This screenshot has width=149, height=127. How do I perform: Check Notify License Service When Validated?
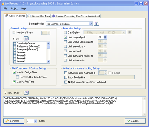click(x=66, y=82)
